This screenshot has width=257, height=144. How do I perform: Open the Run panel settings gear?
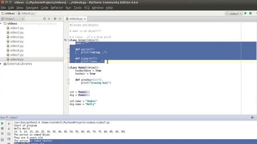point(253,117)
